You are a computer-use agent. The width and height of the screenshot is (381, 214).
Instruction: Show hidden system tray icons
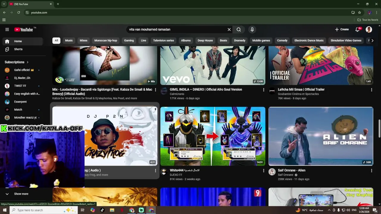[x=329, y=210]
